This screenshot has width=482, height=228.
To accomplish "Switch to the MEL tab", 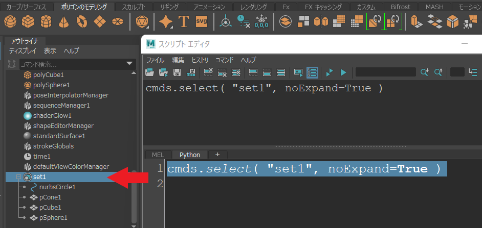I will [157, 155].
